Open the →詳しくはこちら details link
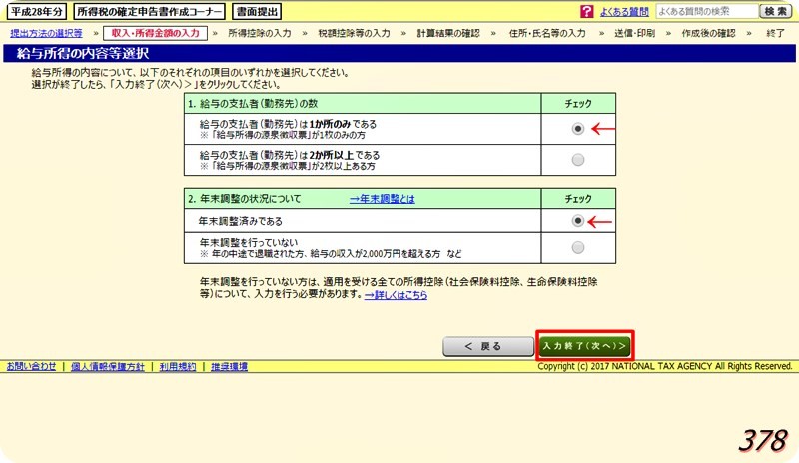Image resolution: width=799 pixels, height=463 pixels. click(x=396, y=295)
